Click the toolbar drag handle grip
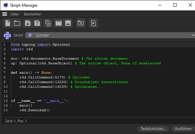The width and height of the screenshot is (195, 134). point(1,23)
